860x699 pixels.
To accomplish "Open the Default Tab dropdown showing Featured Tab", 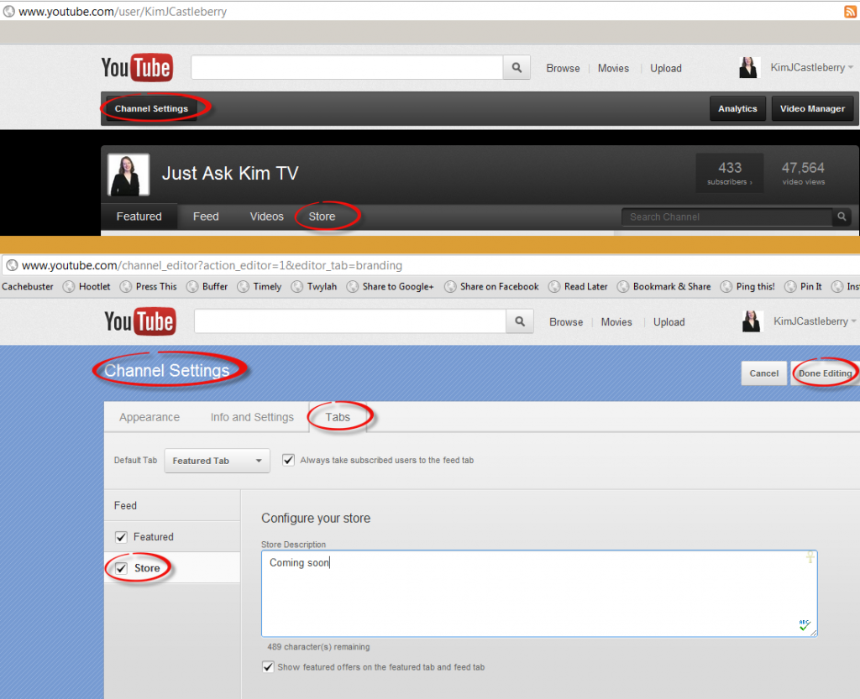I will click(x=218, y=461).
